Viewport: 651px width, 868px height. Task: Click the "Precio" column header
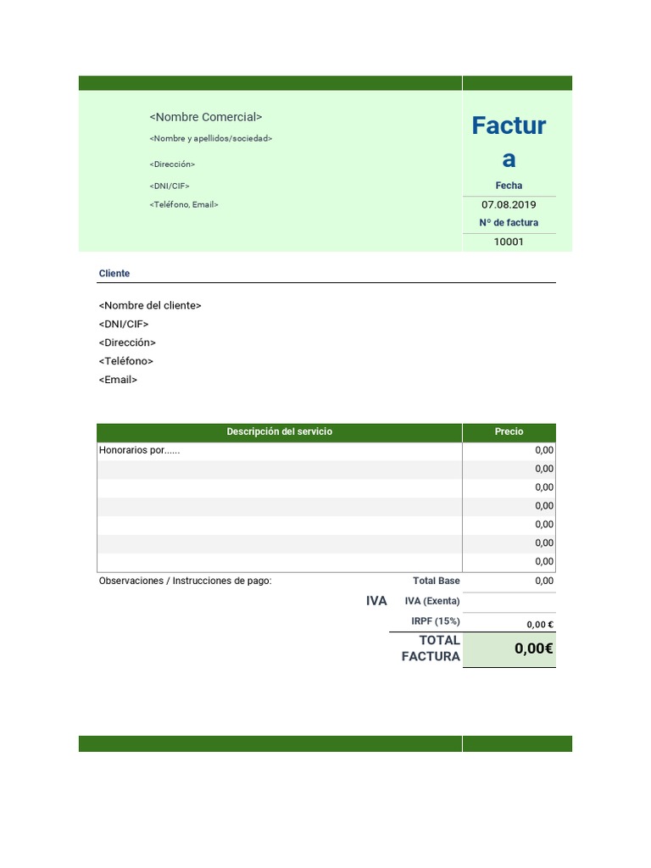pyautogui.click(x=509, y=432)
